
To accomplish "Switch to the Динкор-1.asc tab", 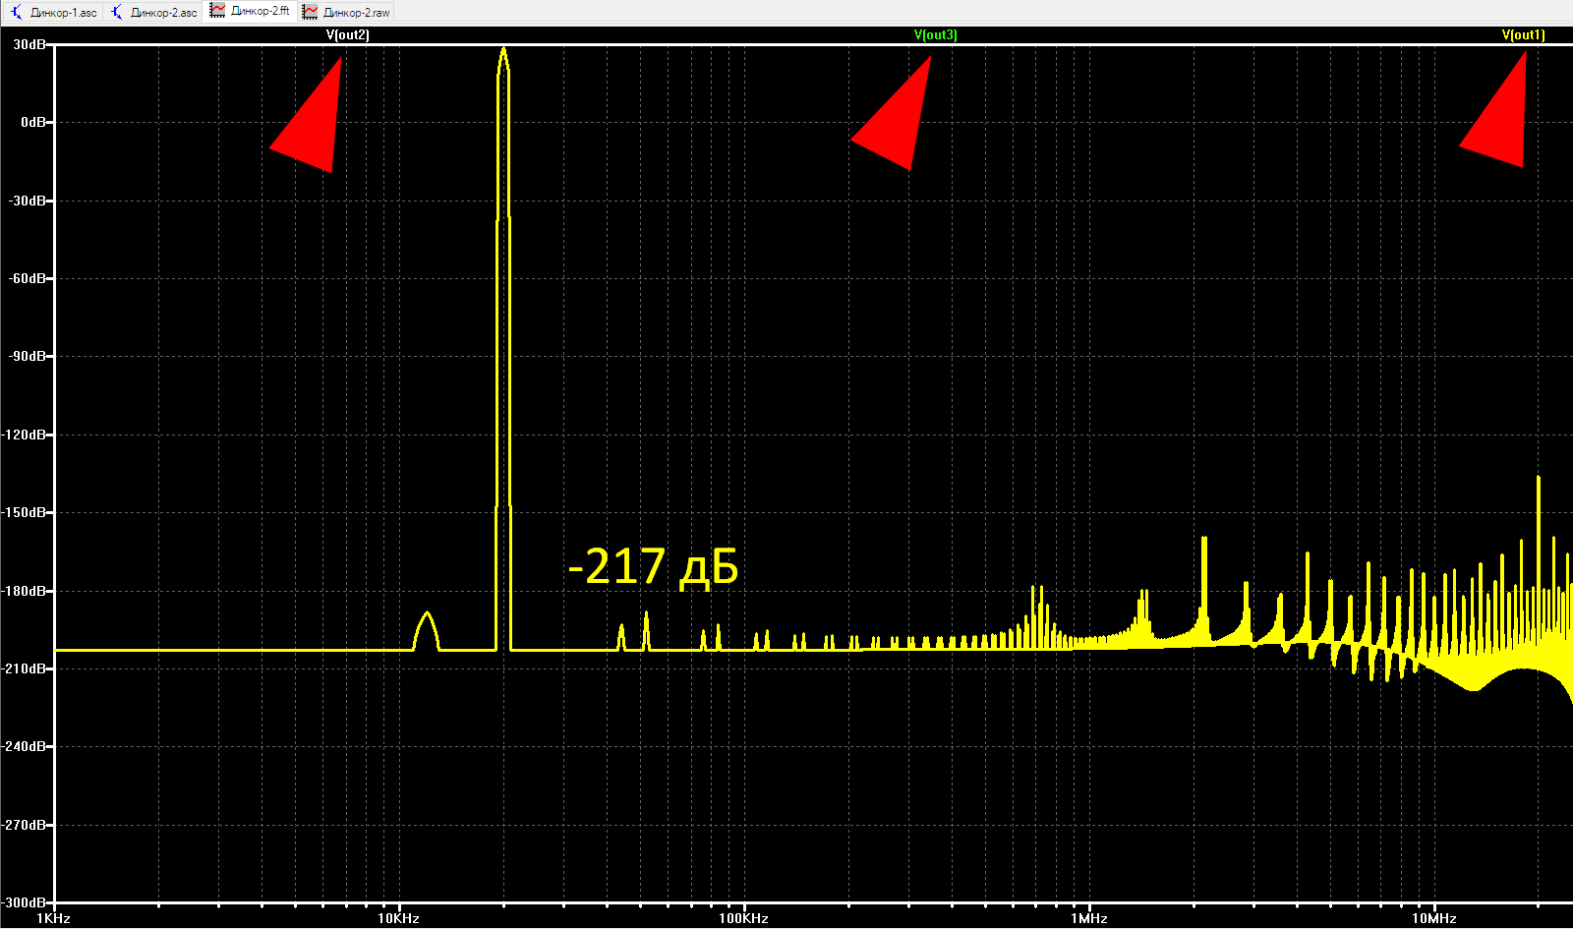I will point(54,13).
